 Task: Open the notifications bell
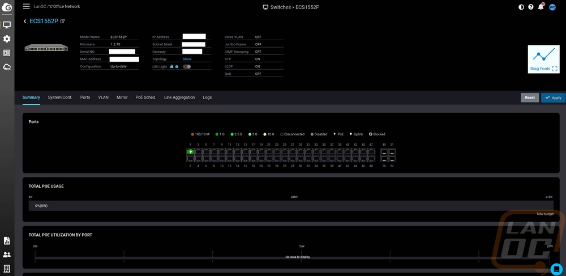[x=541, y=7]
